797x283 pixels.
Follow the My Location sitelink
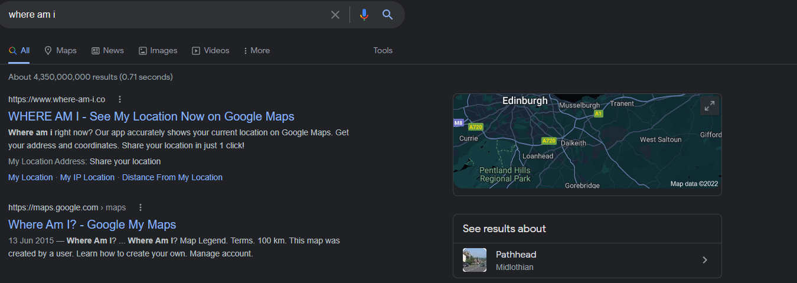[x=31, y=177]
